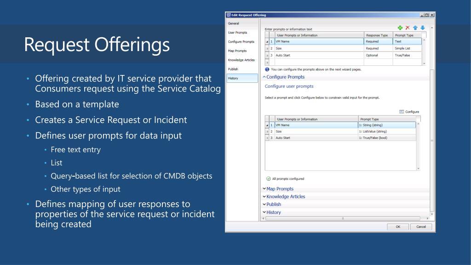Click Simple List prompt type cell

click(408, 48)
